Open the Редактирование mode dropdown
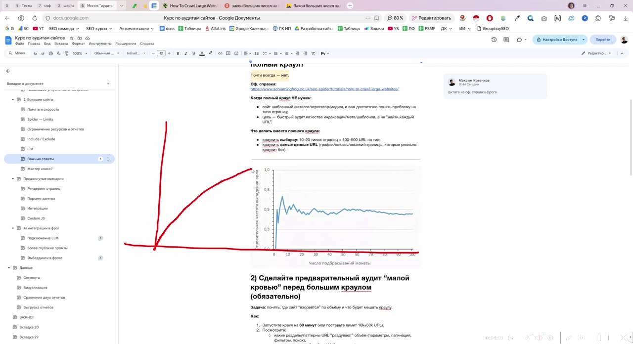 (x=596, y=53)
